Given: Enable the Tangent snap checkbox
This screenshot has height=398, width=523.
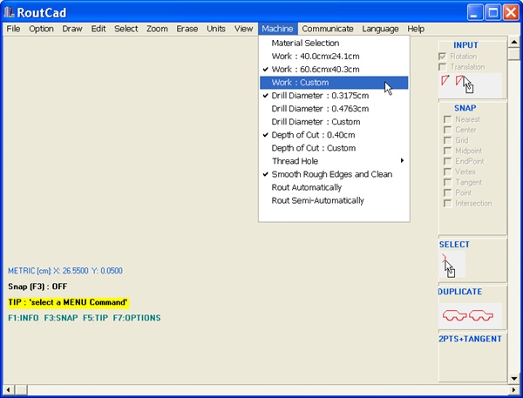Looking at the screenshot, I should pyautogui.click(x=448, y=182).
